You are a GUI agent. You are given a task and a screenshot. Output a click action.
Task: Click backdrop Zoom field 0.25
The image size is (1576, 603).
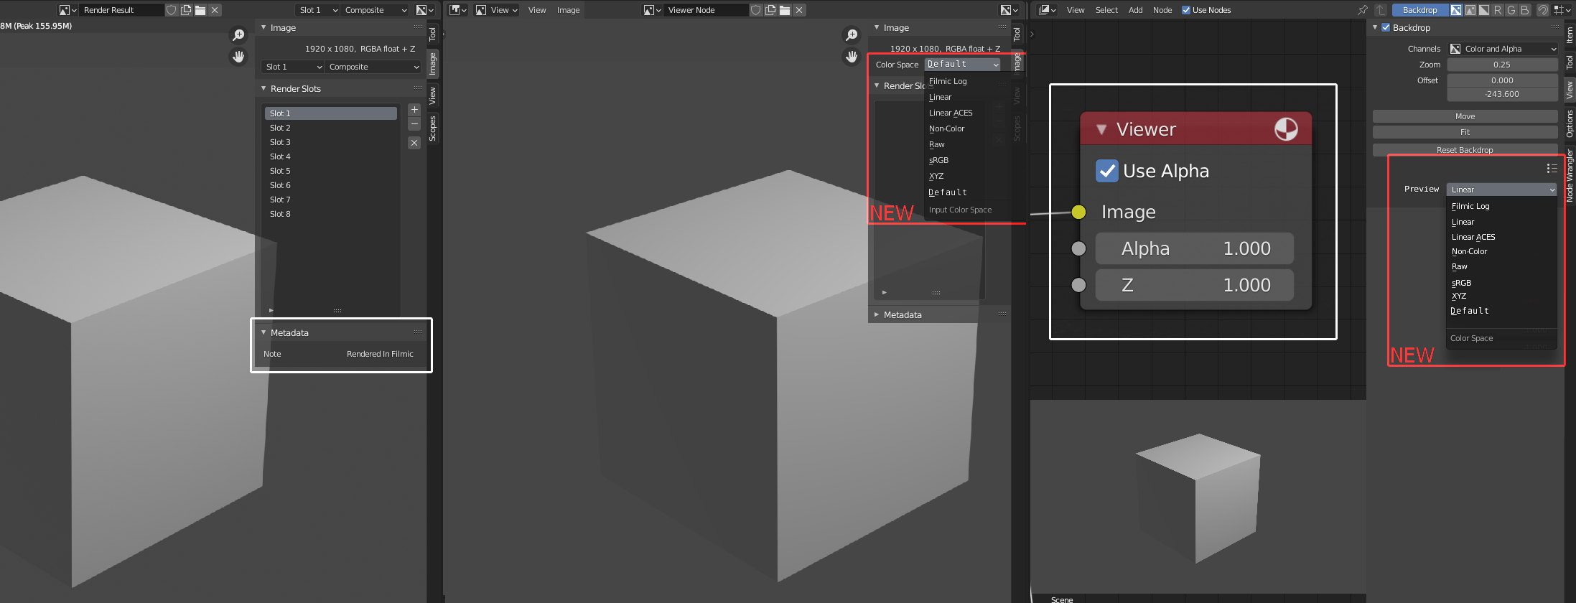pyautogui.click(x=1502, y=65)
